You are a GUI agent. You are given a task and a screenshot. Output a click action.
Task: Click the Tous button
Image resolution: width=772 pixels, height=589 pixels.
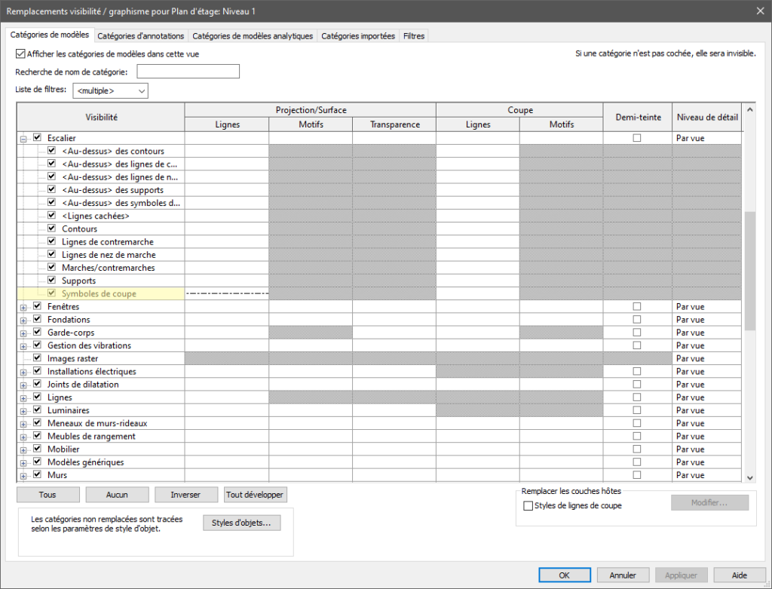[x=47, y=495]
